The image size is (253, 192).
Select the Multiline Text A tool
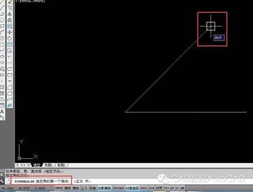(2, 111)
